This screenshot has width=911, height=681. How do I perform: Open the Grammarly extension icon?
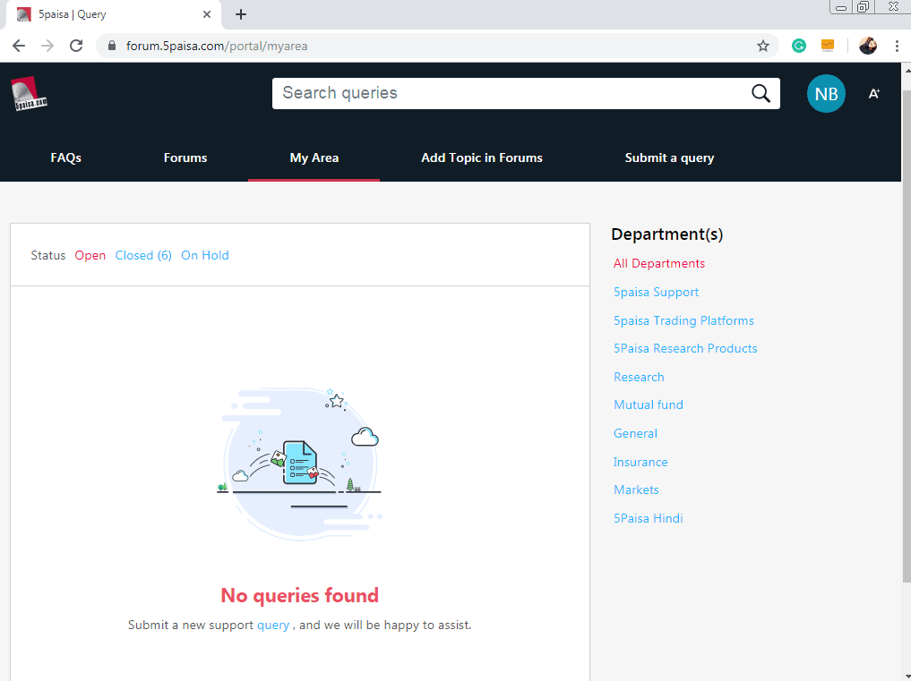(x=799, y=46)
